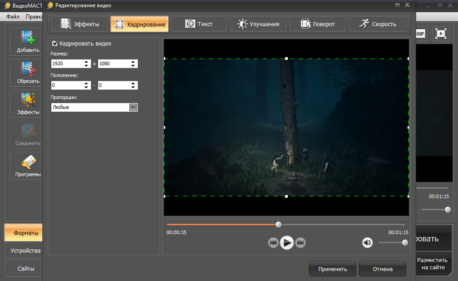Open the Файл menu
Viewport: 458px width, 281px height.
[13, 17]
